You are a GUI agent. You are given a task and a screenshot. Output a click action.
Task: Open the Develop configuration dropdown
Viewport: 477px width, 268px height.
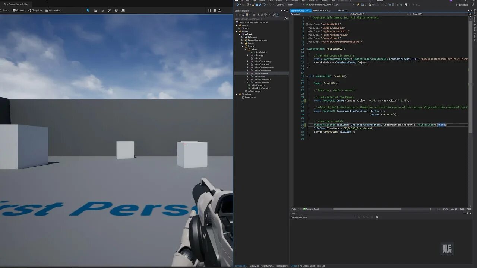click(281, 4)
